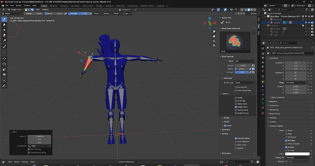Select the Move tool in the toolbar

(x=4, y=59)
